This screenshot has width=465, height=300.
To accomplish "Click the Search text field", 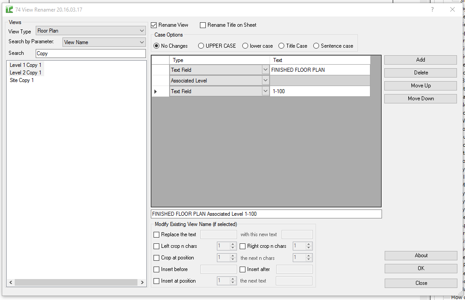I will click(x=91, y=53).
